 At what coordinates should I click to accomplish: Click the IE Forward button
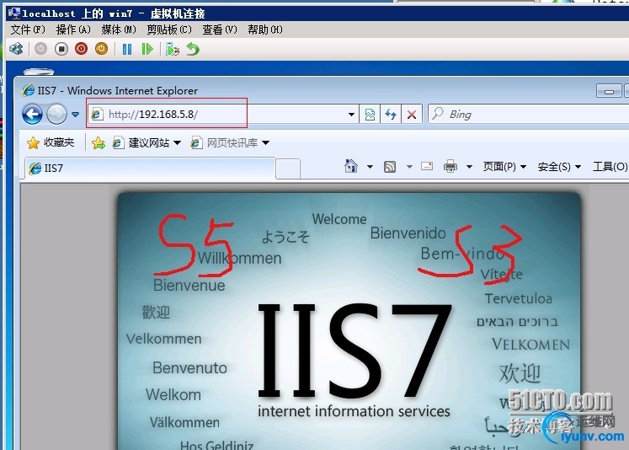click(56, 114)
